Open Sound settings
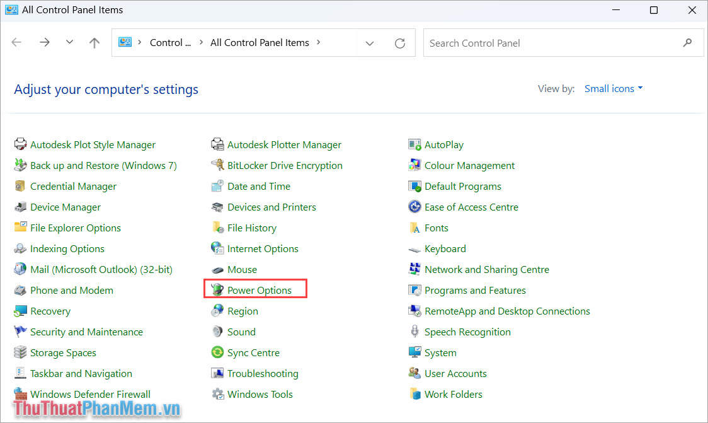 (x=239, y=331)
